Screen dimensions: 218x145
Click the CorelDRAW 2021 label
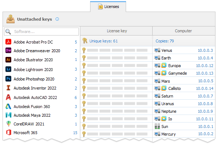click(29, 124)
